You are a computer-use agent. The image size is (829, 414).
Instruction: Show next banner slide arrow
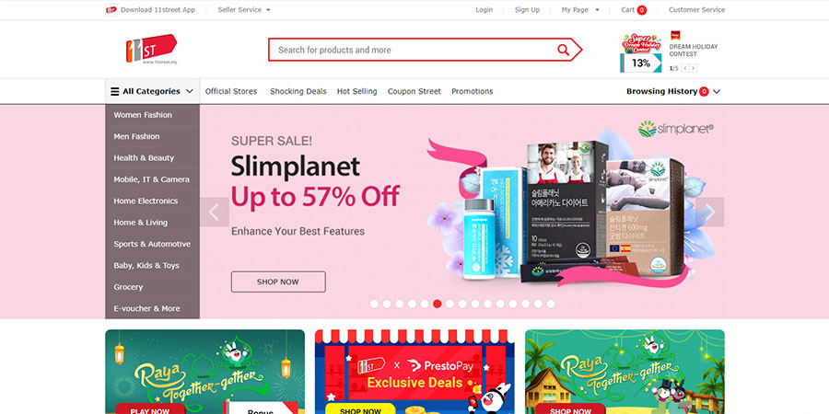point(709,212)
